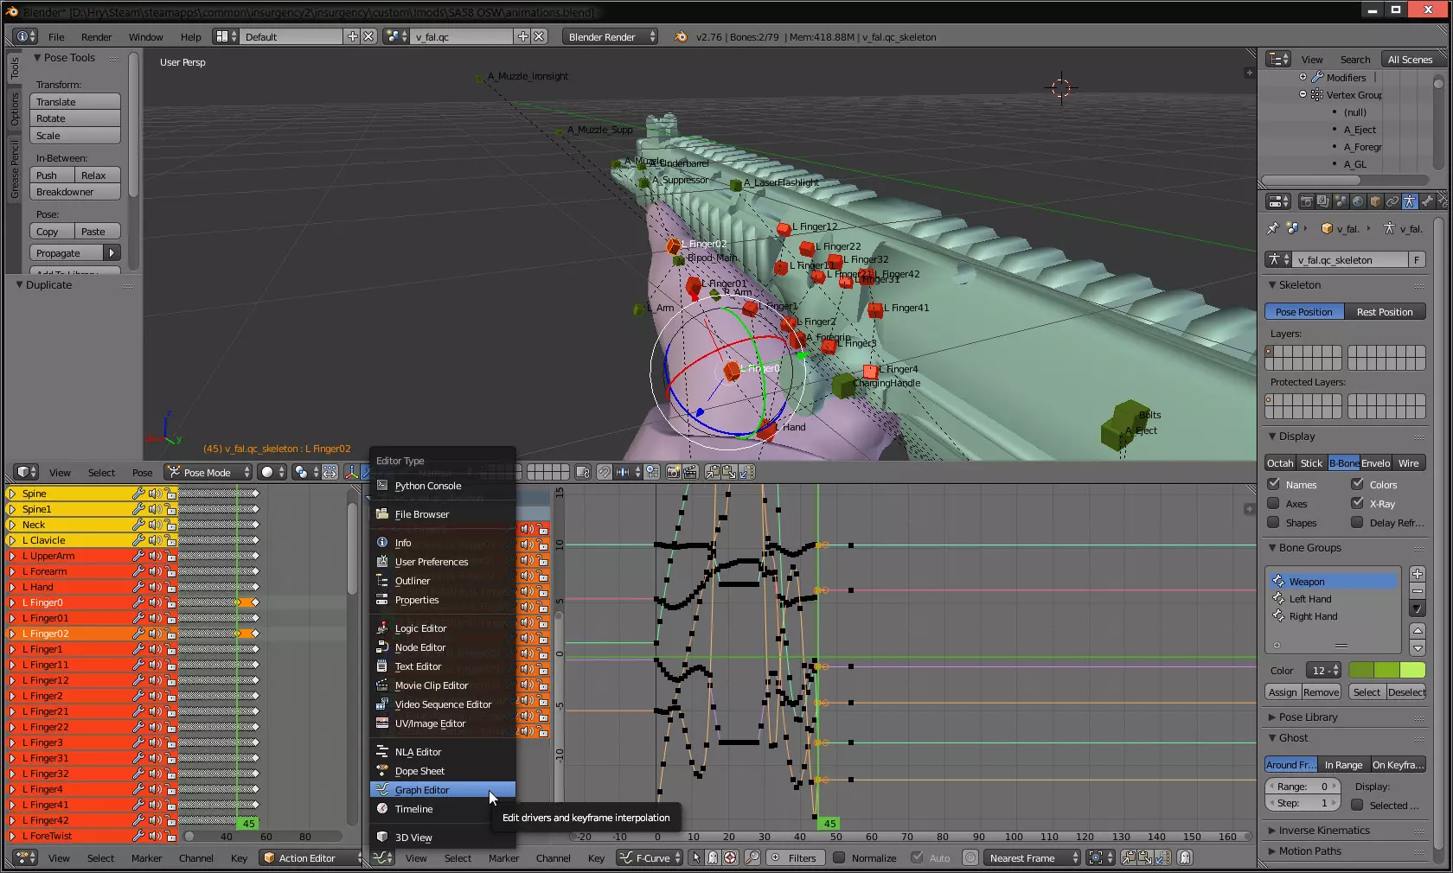Click Python Console icon in editor menu

point(382,486)
